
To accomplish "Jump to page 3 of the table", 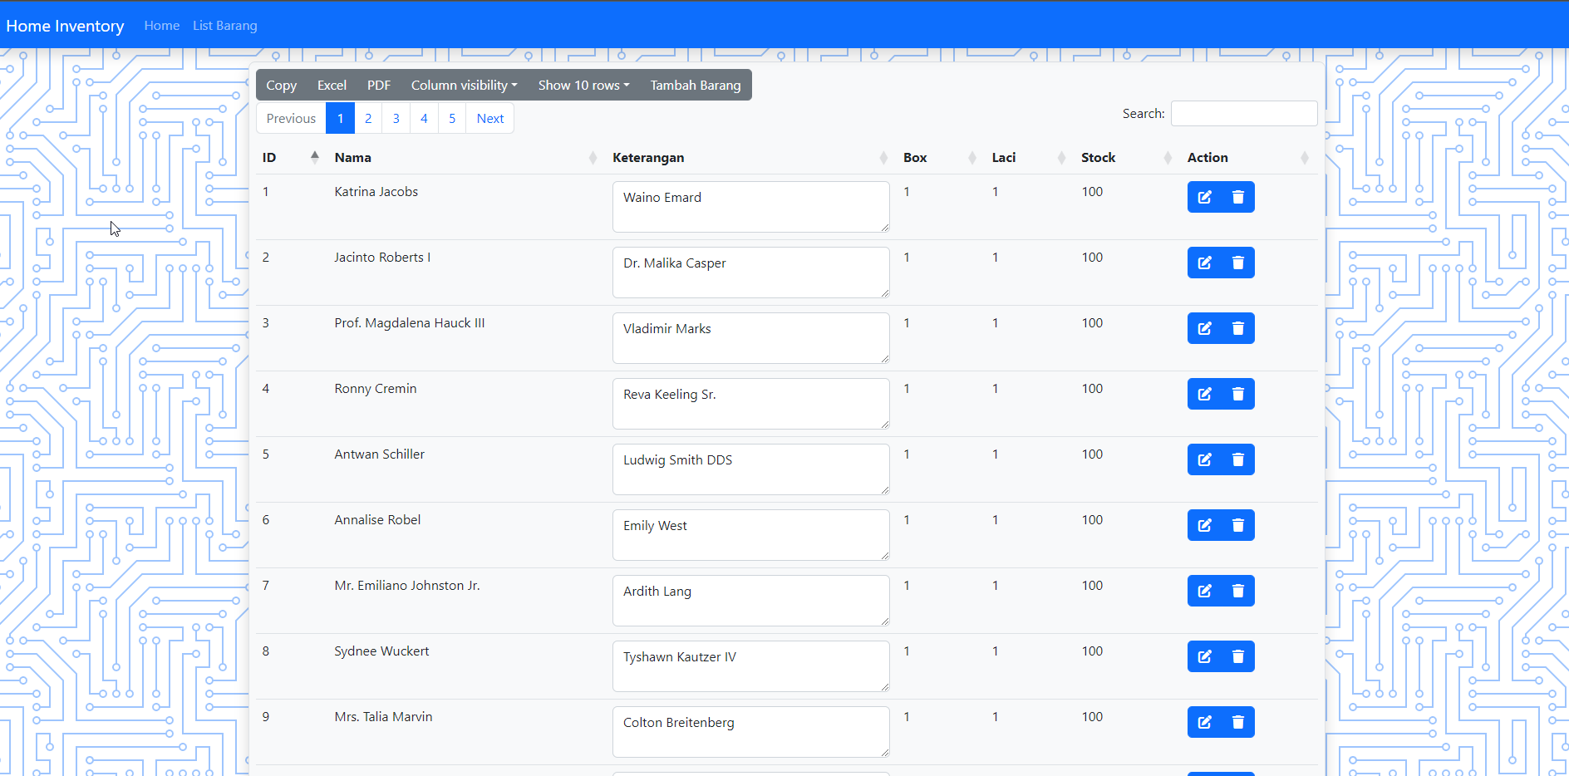I will coord(396,118).
